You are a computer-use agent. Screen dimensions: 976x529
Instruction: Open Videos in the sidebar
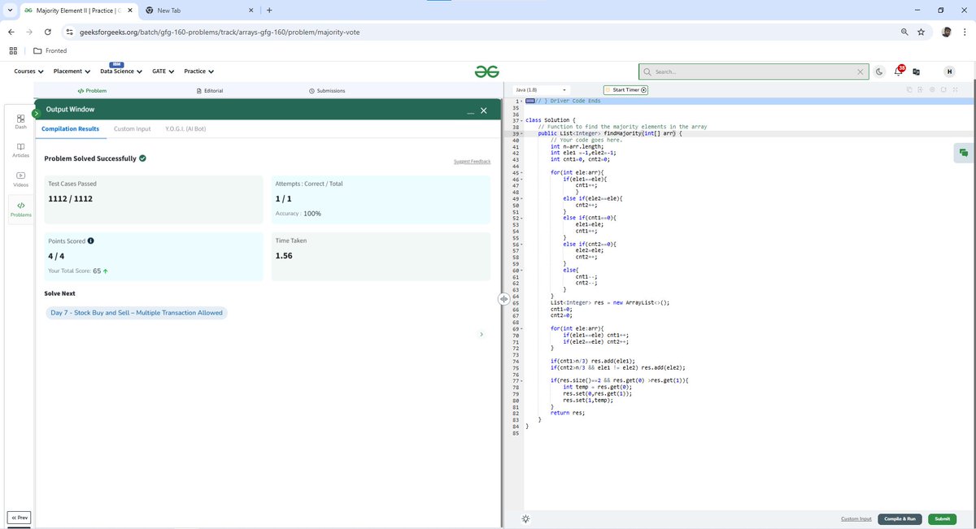(21, 179)
